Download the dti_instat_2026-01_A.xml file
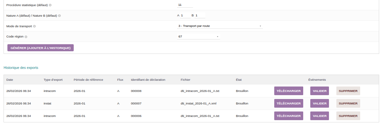The height and width of the screenshot is (132, 384). [x=289, y=103]
